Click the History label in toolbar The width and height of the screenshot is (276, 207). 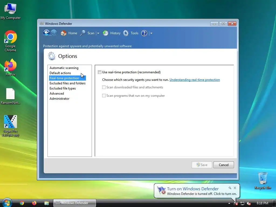pos(115,33)
